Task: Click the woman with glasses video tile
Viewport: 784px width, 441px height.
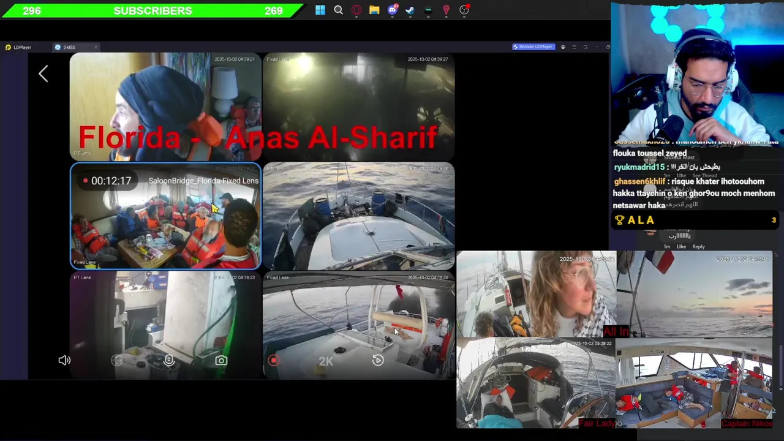Action: 536,295
